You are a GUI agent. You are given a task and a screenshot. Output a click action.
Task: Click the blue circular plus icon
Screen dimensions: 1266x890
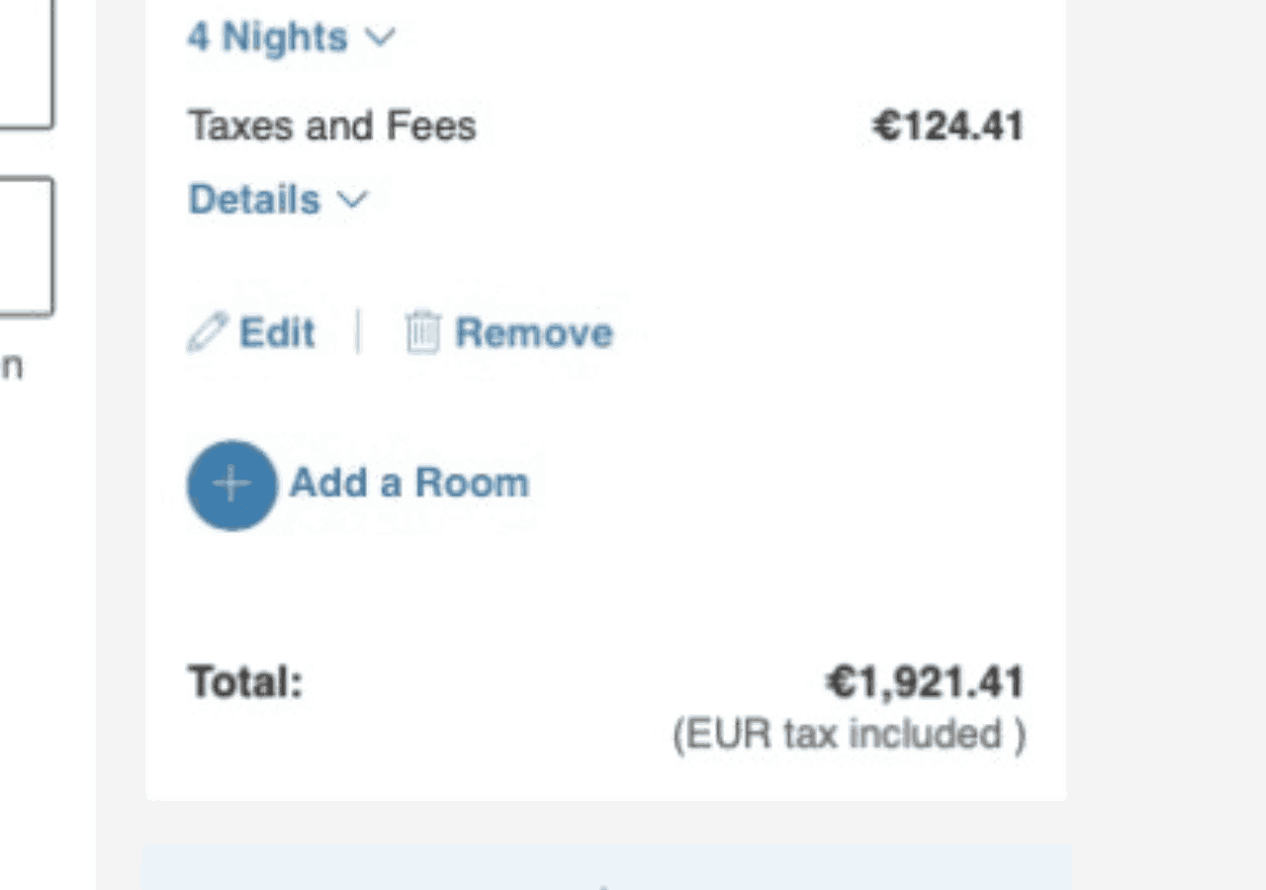[231, 485]
